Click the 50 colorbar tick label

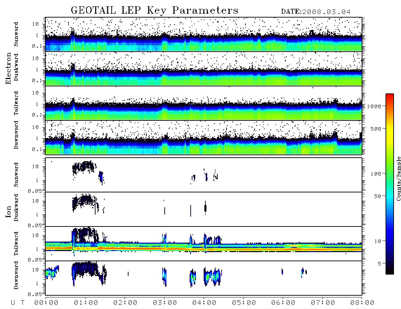[377, 196]
